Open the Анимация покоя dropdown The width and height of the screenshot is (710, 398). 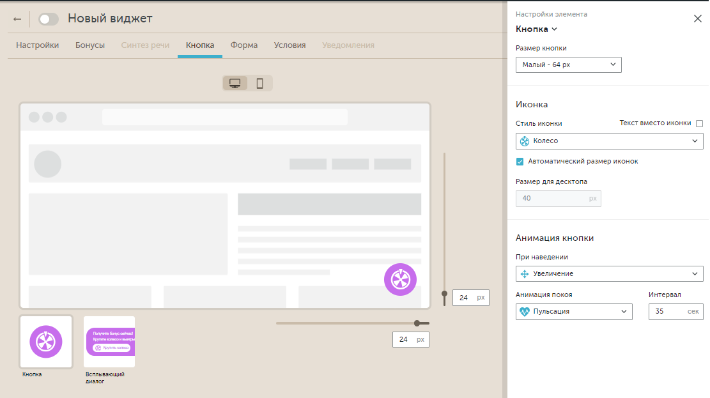click(573, 312)
